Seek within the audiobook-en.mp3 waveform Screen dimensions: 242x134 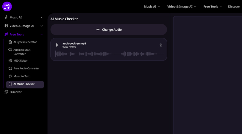click(x=109, y=54)
